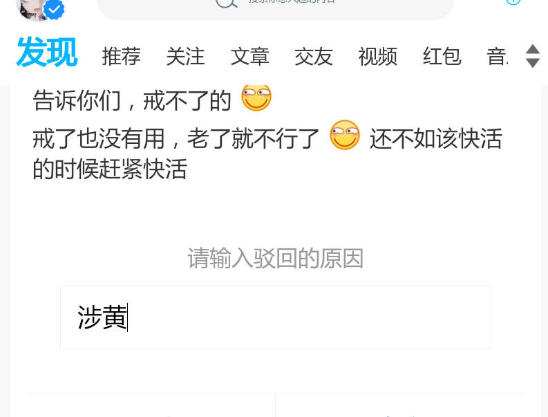Click the post text 戒了也没有用

tap(99, 138)
